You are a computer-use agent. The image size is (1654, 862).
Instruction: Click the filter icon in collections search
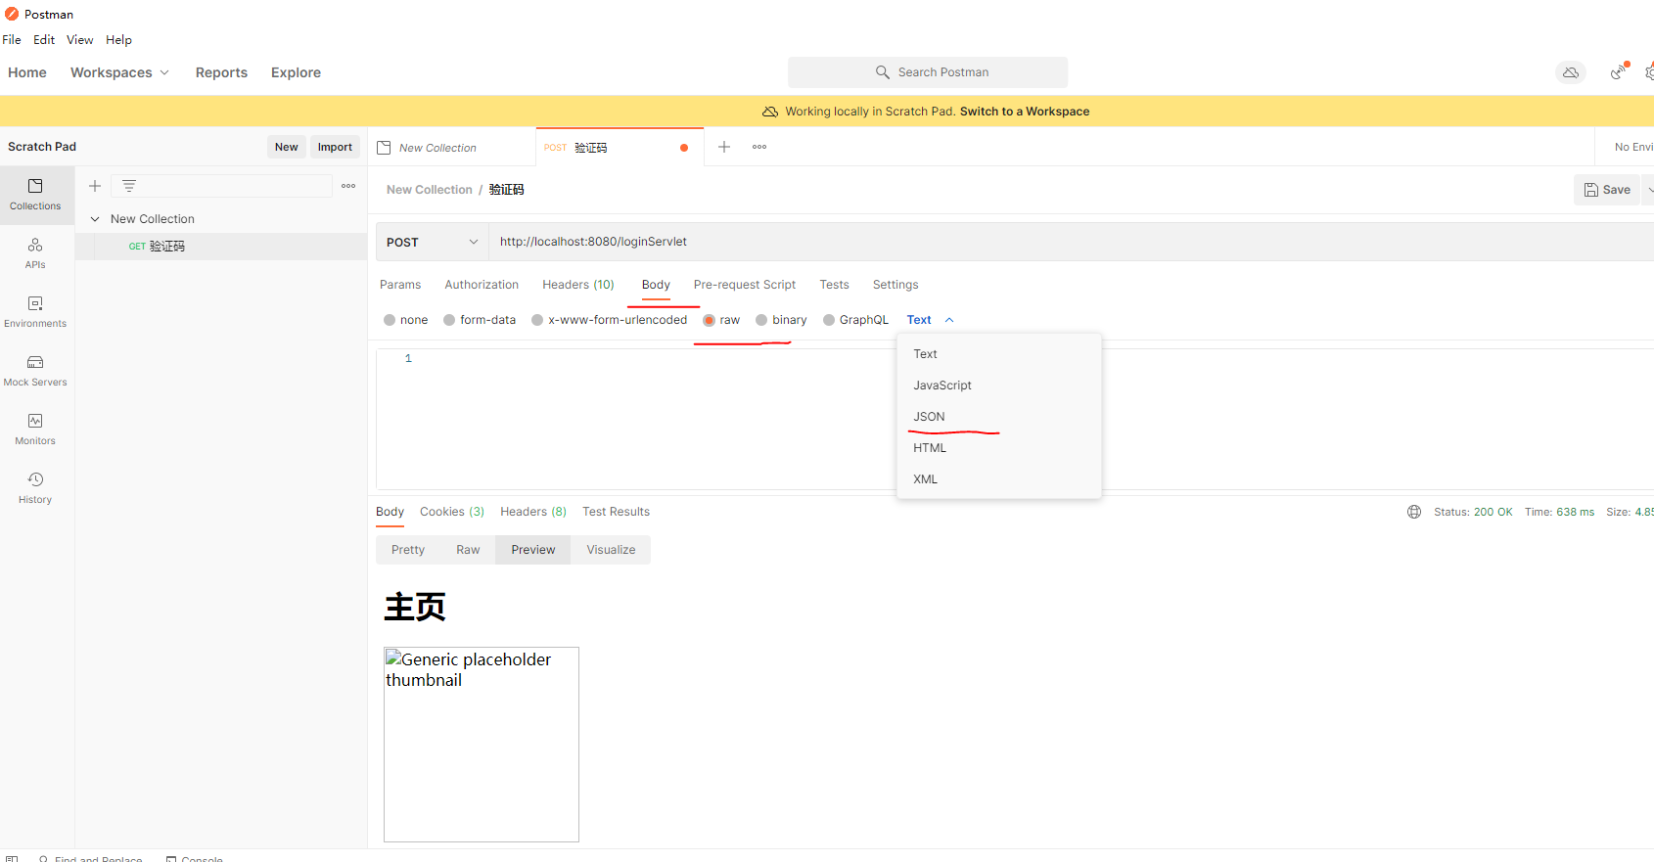tap(129, 186)
